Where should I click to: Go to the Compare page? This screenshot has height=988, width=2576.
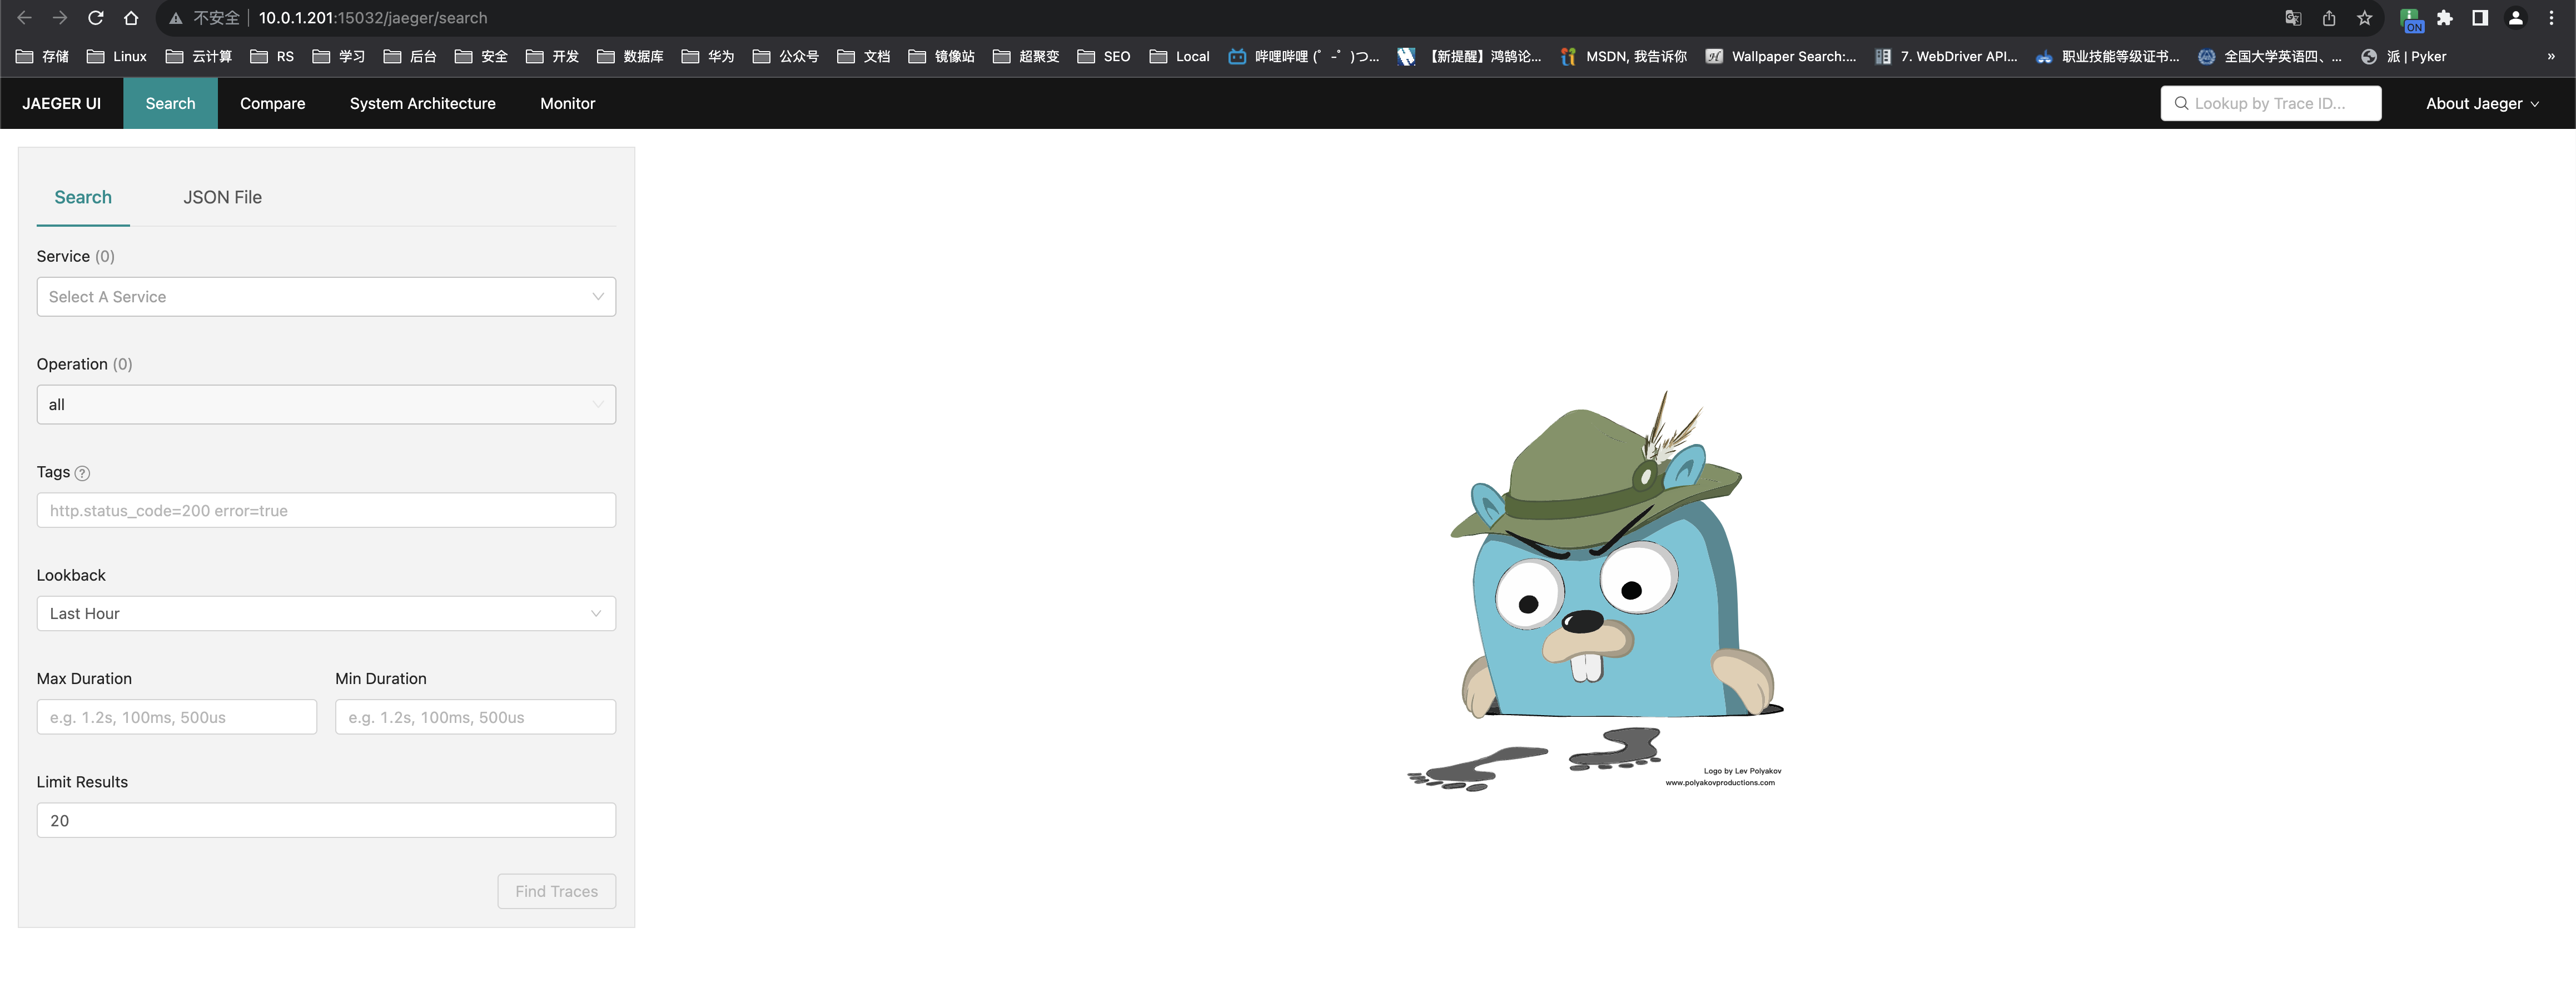pos(272,103)
